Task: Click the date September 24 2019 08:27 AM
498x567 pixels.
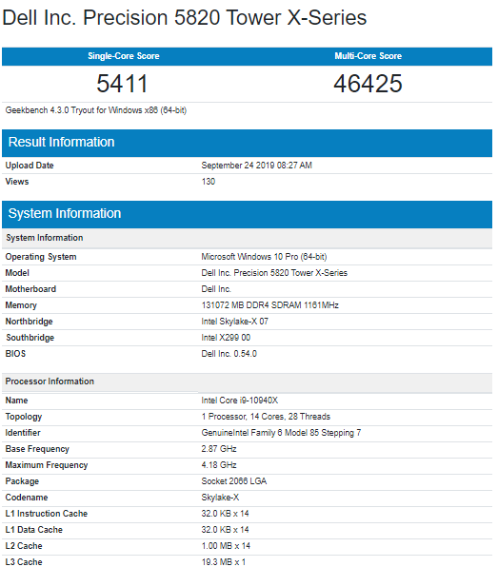Action: [x=256, y=166]
